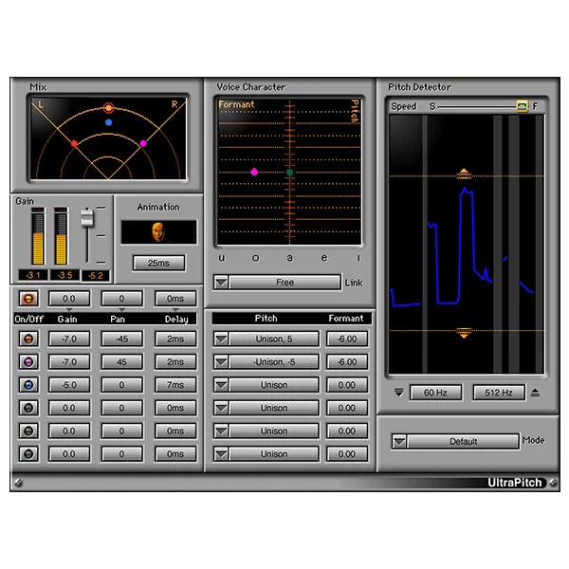Click vowel 'a' under Voice Character grid
Image resolution: width=569 pixels, height=569 pixels.
[289, 258]
